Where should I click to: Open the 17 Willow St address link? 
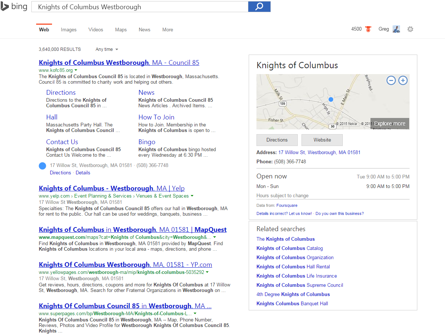point(320,152)
